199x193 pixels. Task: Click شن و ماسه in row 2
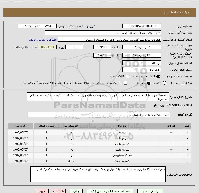(122, 138)
